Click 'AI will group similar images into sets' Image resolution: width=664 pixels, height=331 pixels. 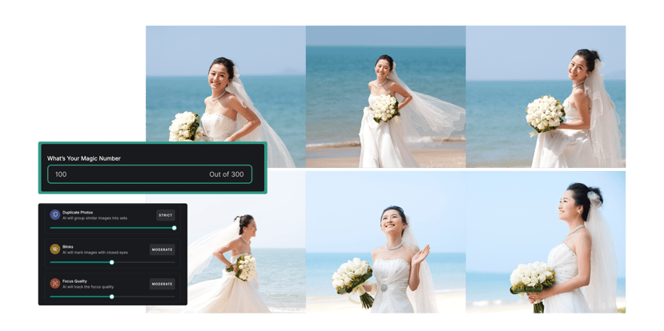pyautogui.click(x=95, y=218)
